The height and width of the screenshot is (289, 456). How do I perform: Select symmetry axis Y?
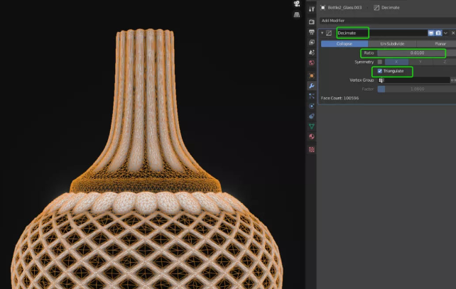click(420, 62)
